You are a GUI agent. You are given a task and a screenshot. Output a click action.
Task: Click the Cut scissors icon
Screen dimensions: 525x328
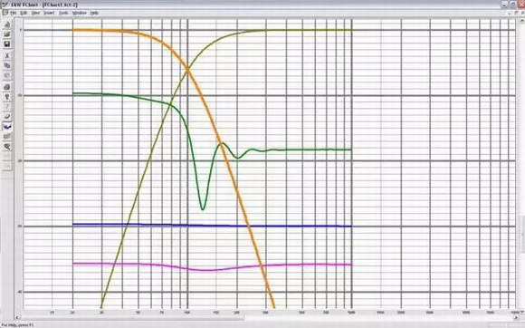point(7,55)
